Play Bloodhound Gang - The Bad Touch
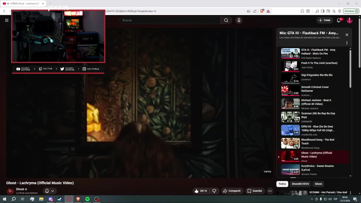361x203 pixels. tap(313, 143)
